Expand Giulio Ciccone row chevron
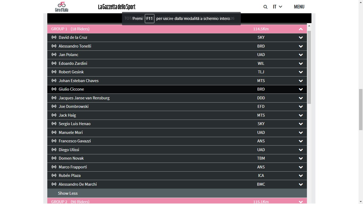Screen dimensions: 363x204 [301, 89]
